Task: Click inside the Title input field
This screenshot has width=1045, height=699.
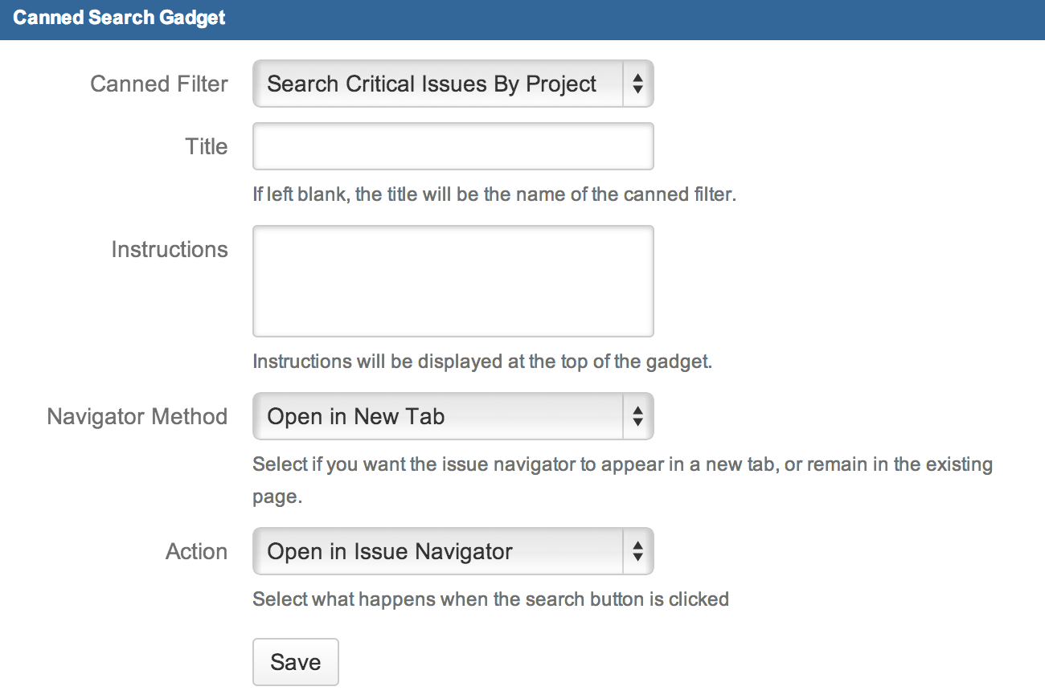Action: point(453,146)
